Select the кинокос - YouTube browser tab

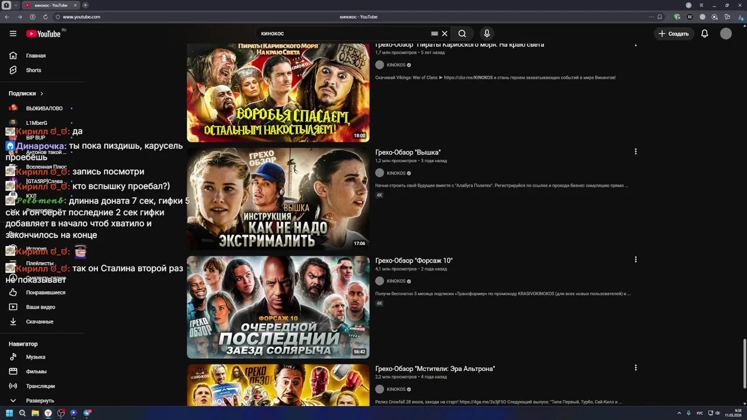[51, 5]
